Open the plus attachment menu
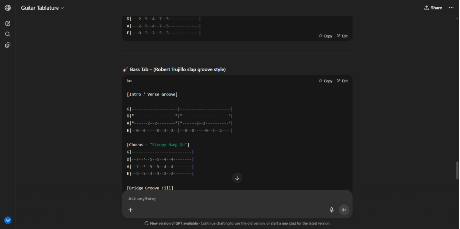This screenshot has height=229, width=460. click(131, 210)
